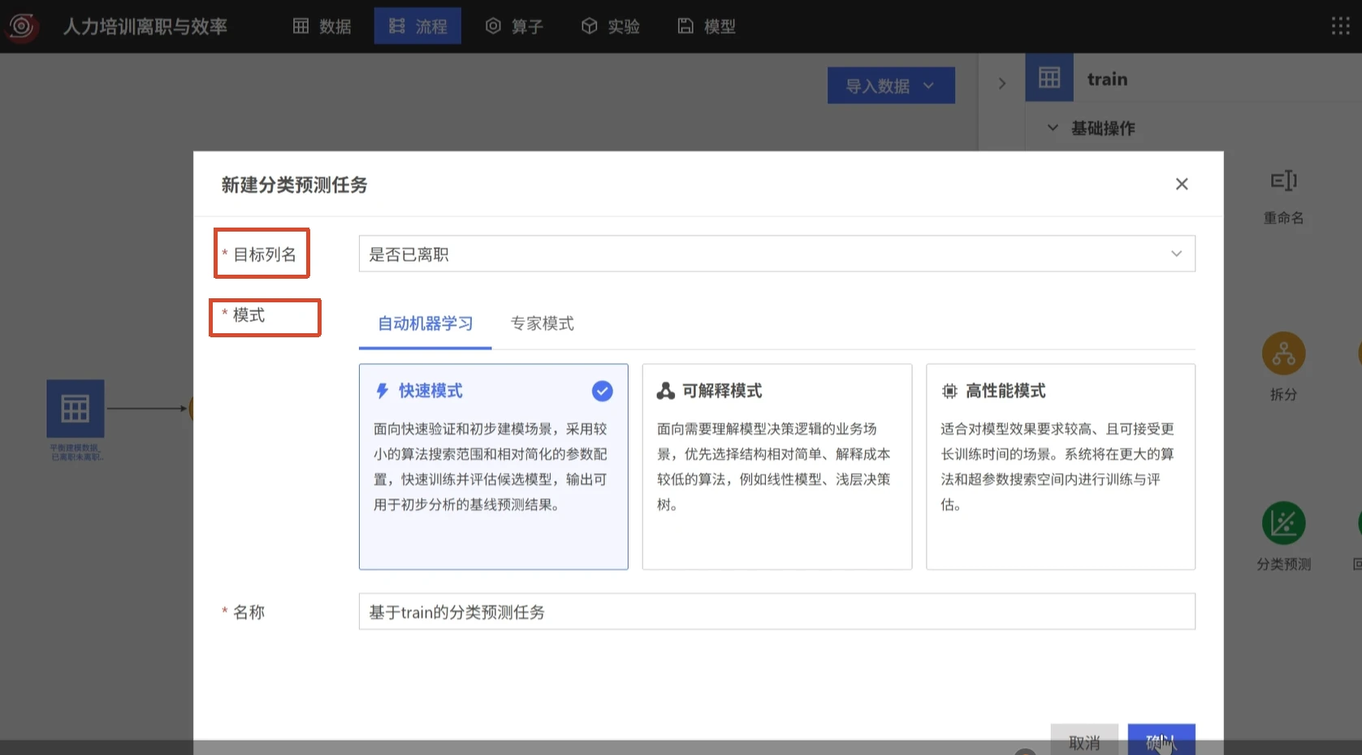The image size is (1362, 755).
Task: Click the 确认 confirm button
Action: (x=1161, y=740)
